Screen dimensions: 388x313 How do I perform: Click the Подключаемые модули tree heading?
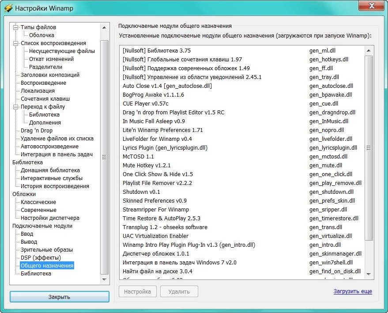coord(42,226)
